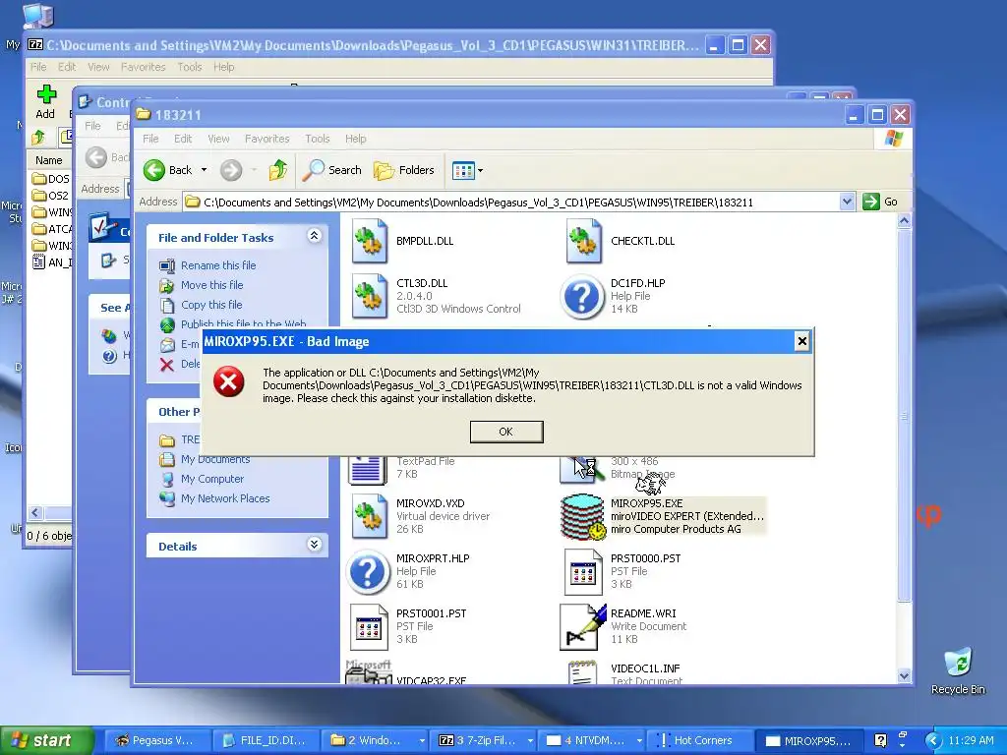Image resolution: width=1007 pixels, height=755 pixels.
Task: Open the Back history dropdown arrow
Action: 205,170
